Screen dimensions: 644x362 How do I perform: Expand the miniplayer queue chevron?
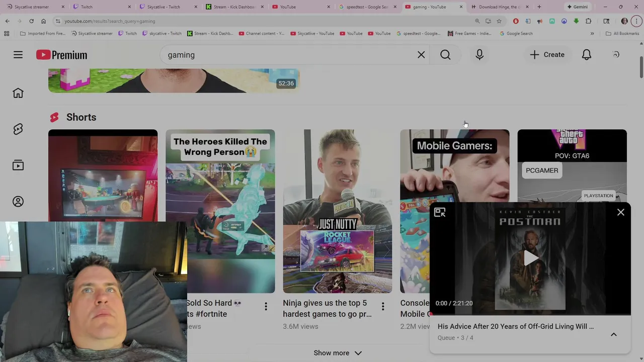click(x=614, y=334)
